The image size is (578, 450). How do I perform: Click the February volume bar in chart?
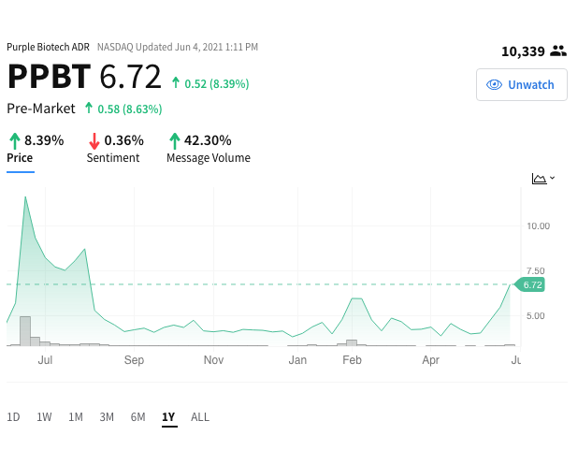(x=352, y=342)
